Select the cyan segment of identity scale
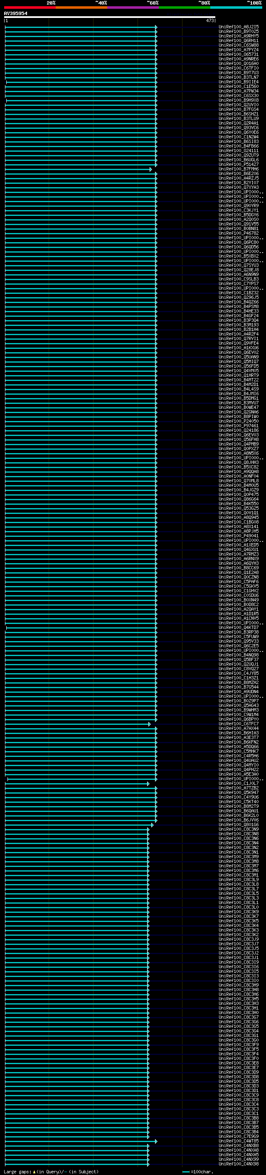266x1175 pixels. pos(236,8)
